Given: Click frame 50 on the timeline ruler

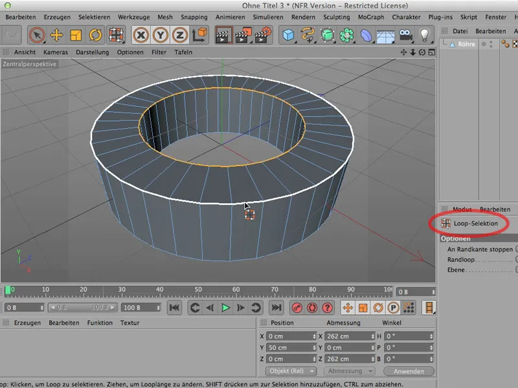Looking at the screenshot, I should click(x=198, y=290).
